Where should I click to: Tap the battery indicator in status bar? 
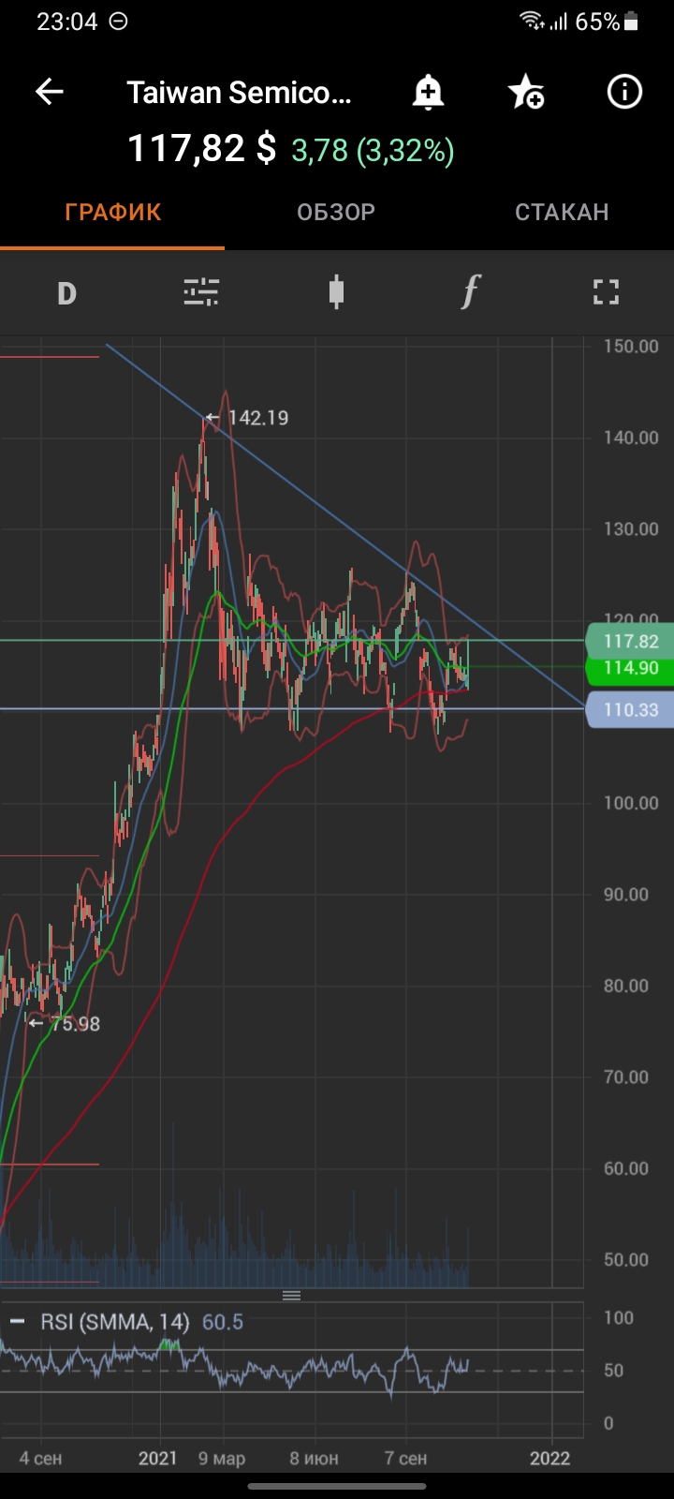click(631, 22)
